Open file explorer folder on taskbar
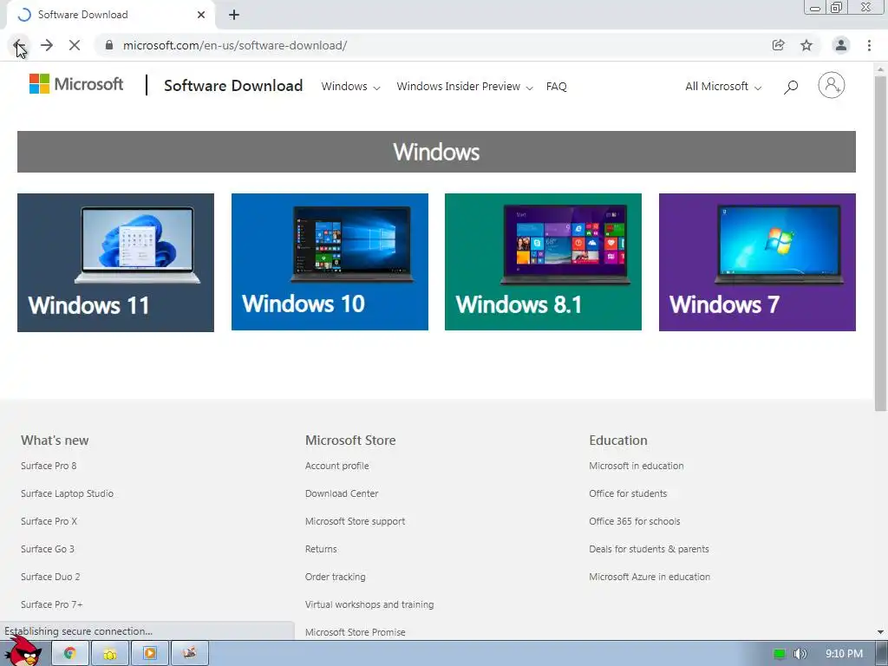This screenshot has height=666, width=888. pyautogui.click(x=110, y=654)
